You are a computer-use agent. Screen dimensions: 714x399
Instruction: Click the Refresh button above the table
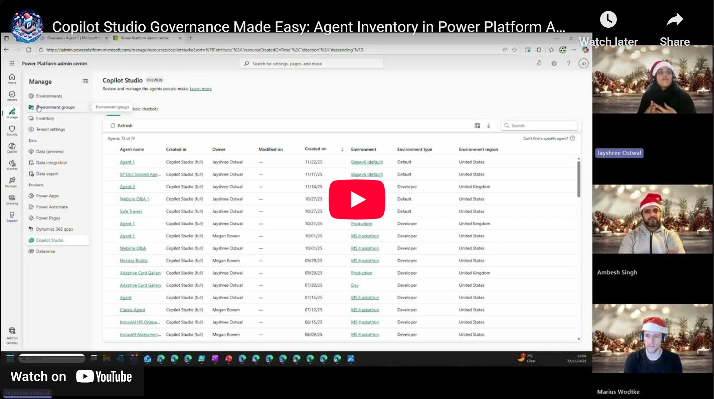(x=122, y=126)
